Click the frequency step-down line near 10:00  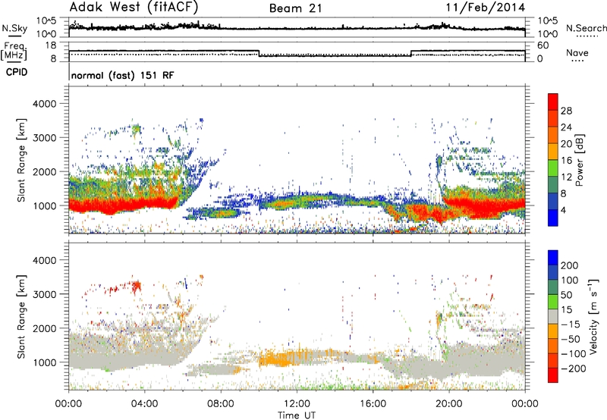click(259, 53)
